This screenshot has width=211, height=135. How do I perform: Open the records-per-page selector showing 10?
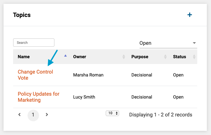[112, 113]
